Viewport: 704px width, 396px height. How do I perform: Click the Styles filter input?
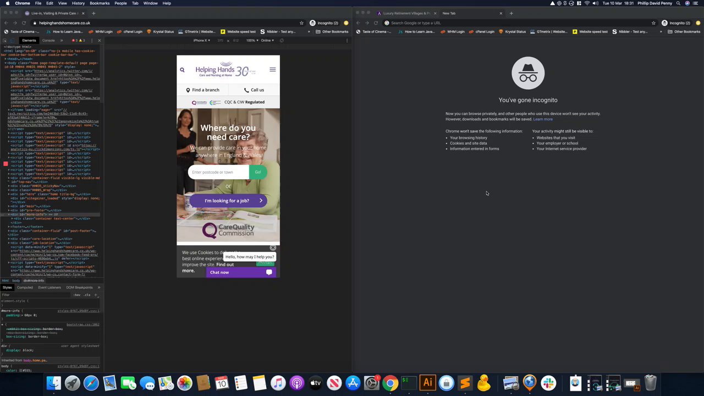coord(36,295)
